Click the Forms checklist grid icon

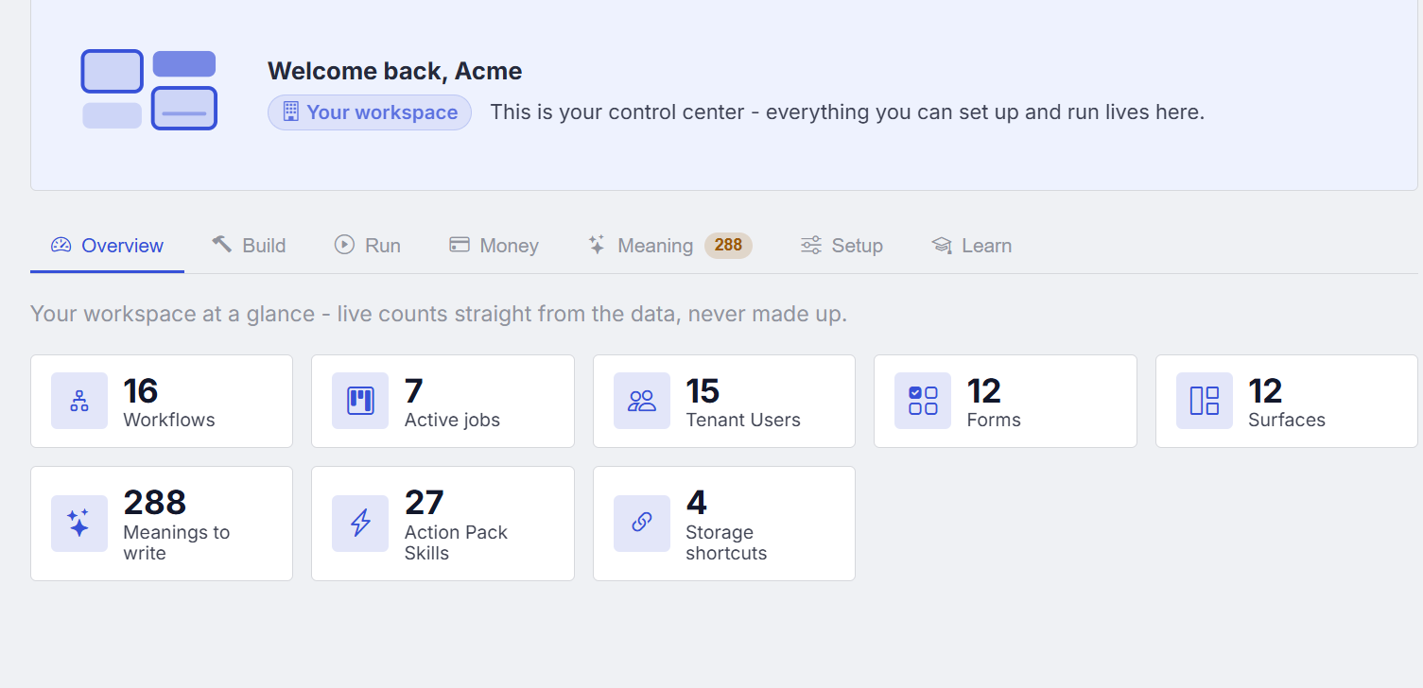[x=923, y=401]
